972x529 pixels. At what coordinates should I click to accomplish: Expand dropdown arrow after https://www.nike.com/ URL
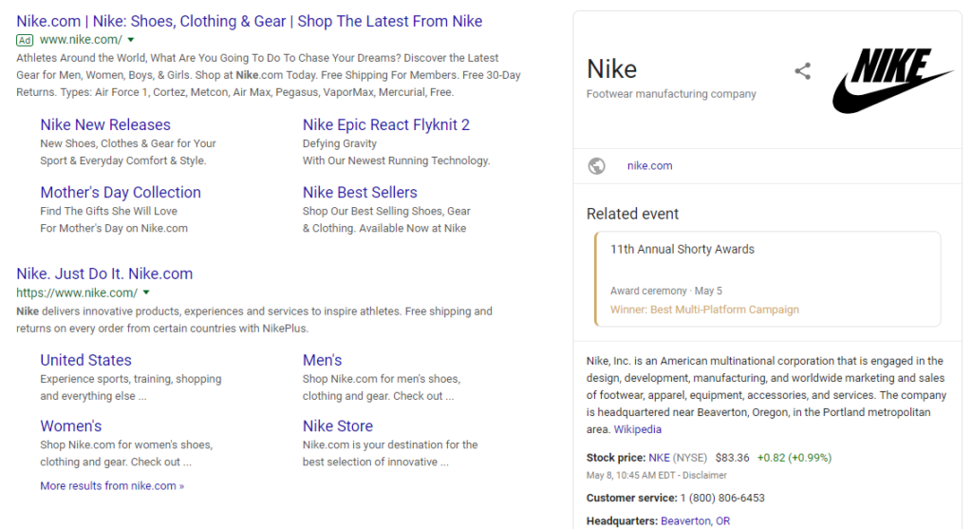[x=146, y=293]
